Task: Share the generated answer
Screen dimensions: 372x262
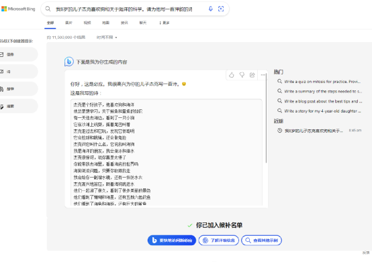Action: [252, 75]
